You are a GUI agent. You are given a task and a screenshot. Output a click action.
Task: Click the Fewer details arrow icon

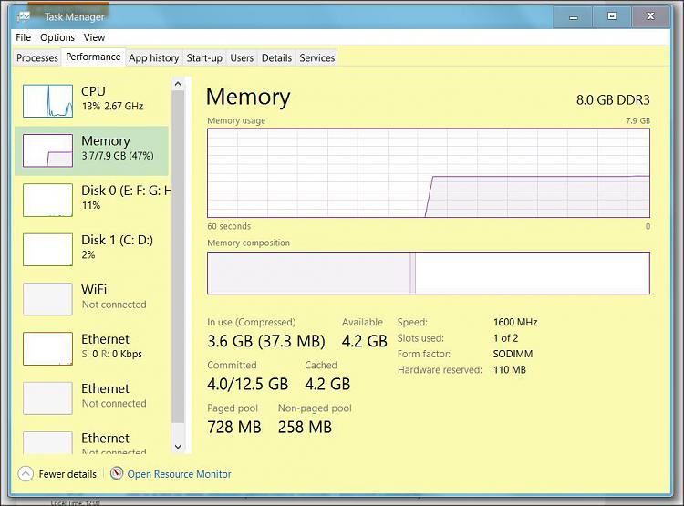(x=26, y=474)
